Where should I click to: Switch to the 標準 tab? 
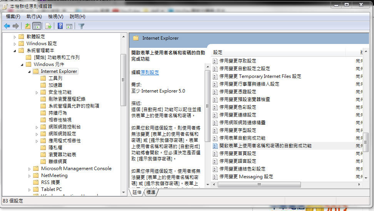click(x=151, y=192)
